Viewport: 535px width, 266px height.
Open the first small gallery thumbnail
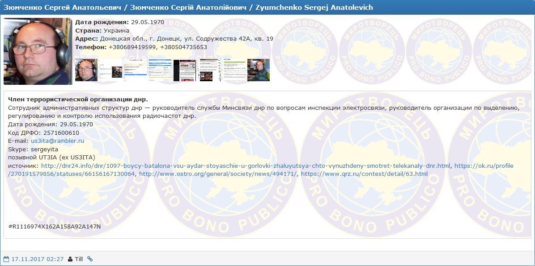click(x=86, y=70)
